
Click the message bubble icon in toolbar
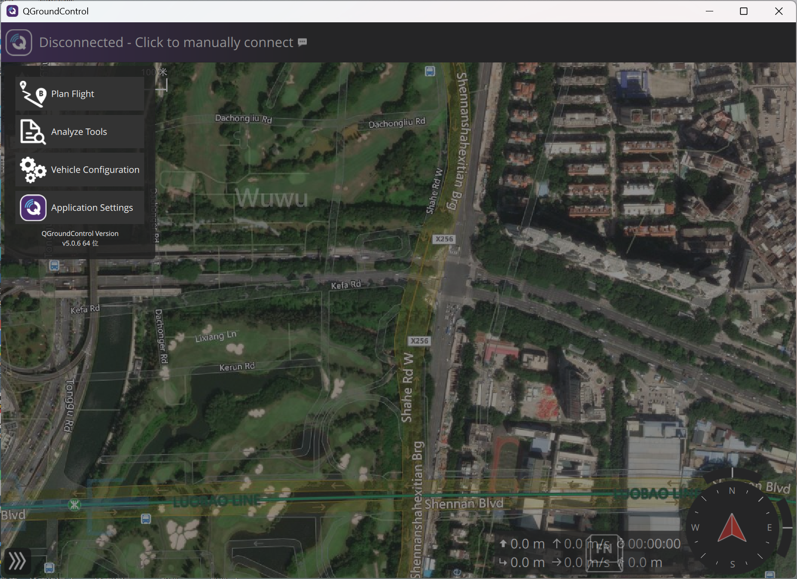click(x=302, y=43)
